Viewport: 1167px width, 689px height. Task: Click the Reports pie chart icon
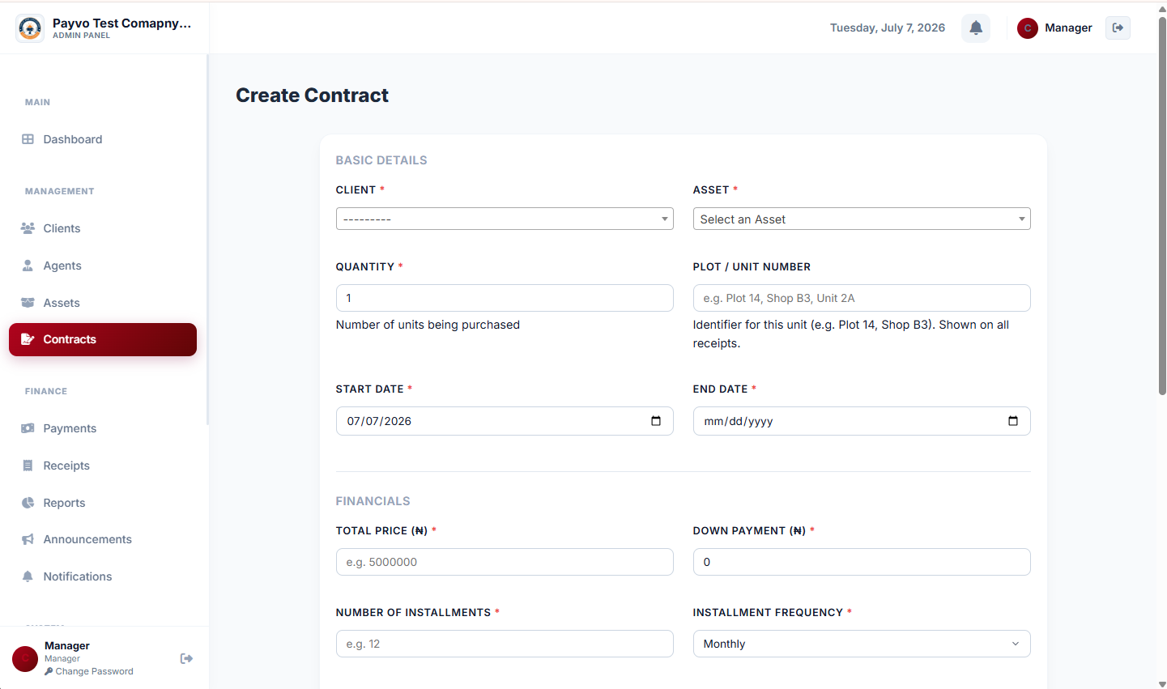click(x=28, y=503)
